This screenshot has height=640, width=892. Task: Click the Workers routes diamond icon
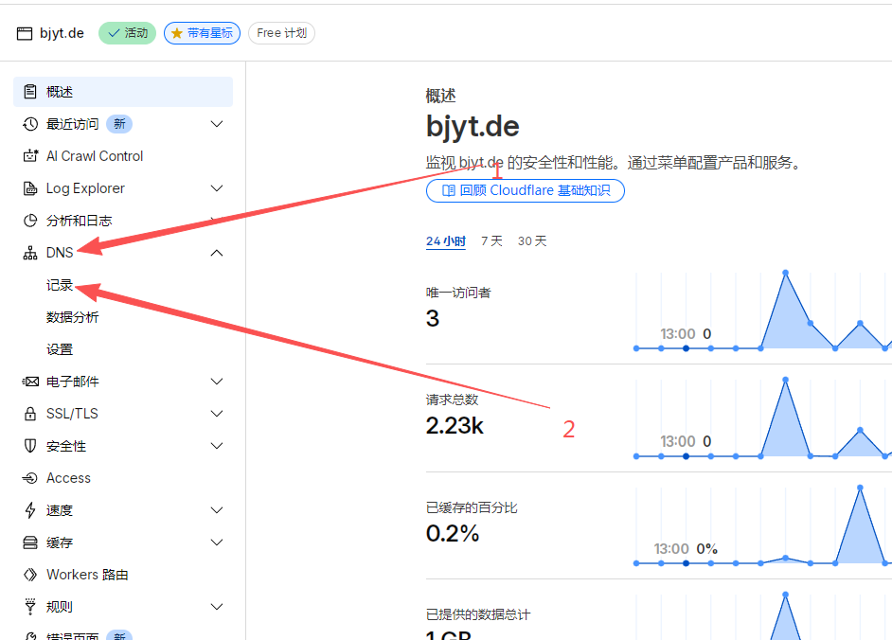[x=30, y=575]
